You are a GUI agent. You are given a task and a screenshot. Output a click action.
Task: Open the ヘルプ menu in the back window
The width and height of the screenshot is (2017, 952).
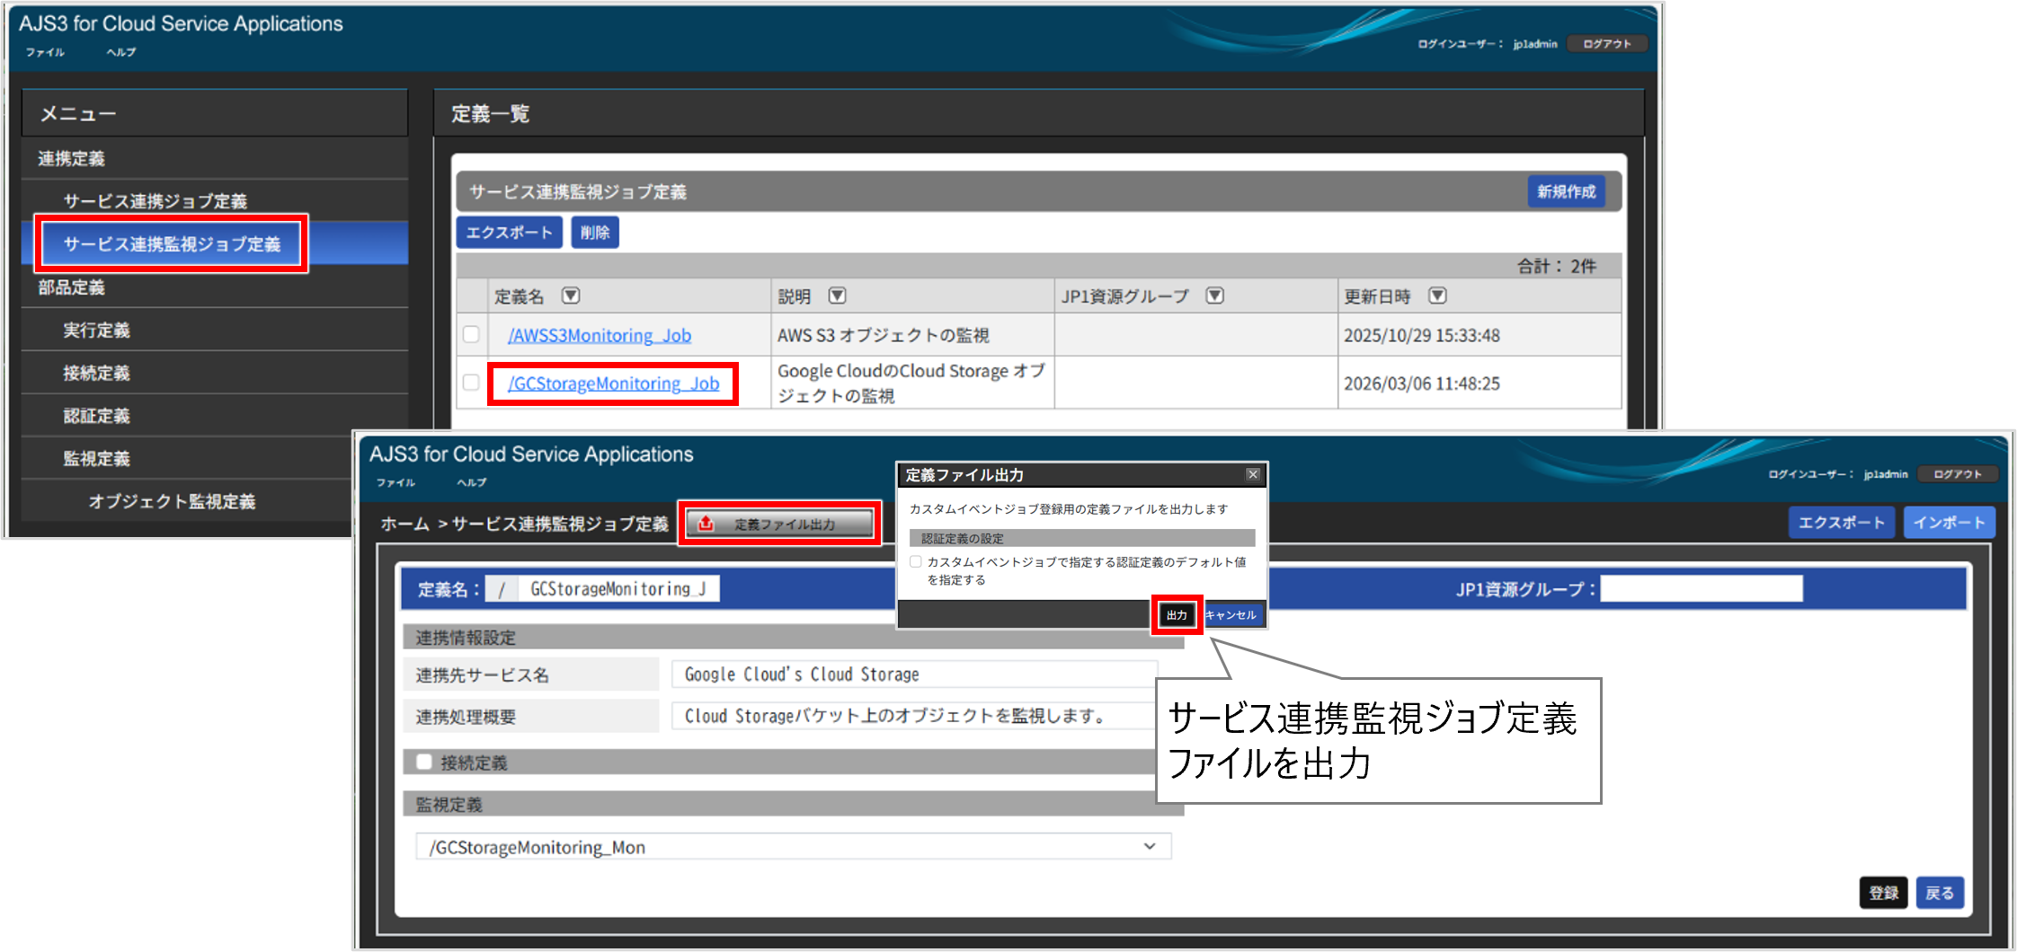click(121, 52)
